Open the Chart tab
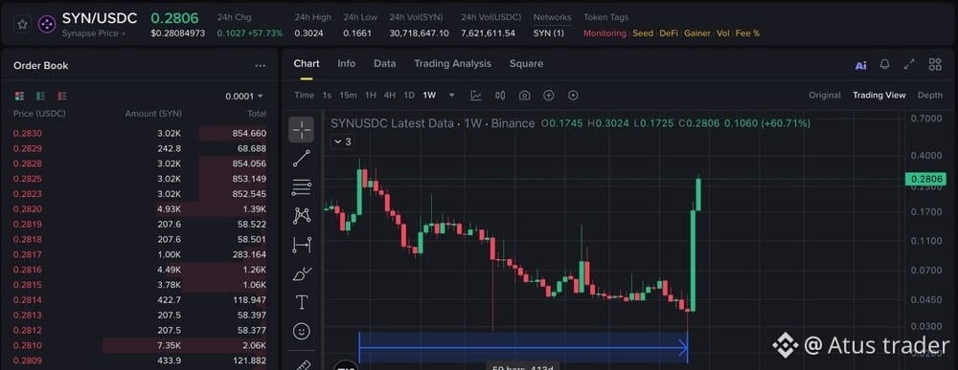Viewport: 958px width, 370px height. pyautogui.click(x=307, y=63)
